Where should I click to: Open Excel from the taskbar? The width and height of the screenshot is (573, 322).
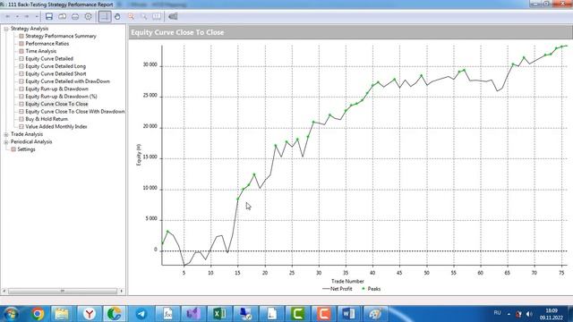point(219,314)
